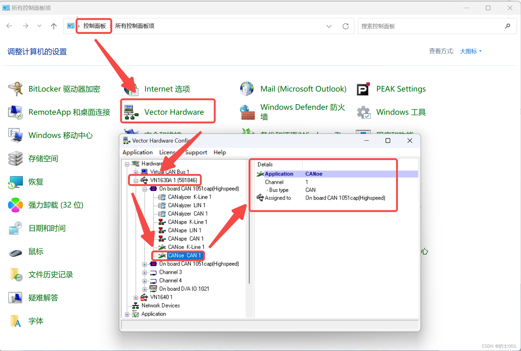Expand the VN1640 1 node
Viewport: 521px width, 351px height.
[x=136, y=298]
